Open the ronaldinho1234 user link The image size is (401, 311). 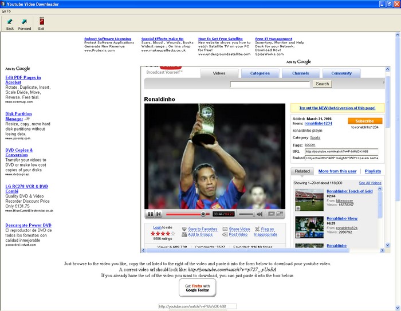click(x=318, y=123)
